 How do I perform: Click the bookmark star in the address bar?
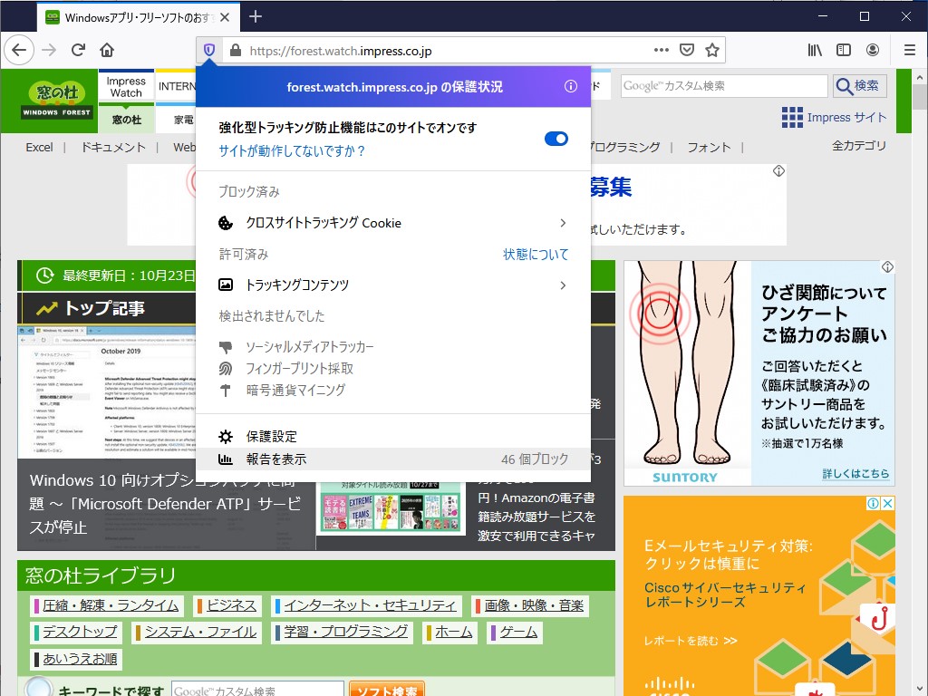point(712,50)
